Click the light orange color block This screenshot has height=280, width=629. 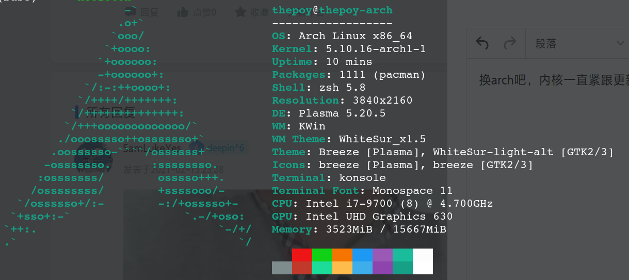pos(342,268)
